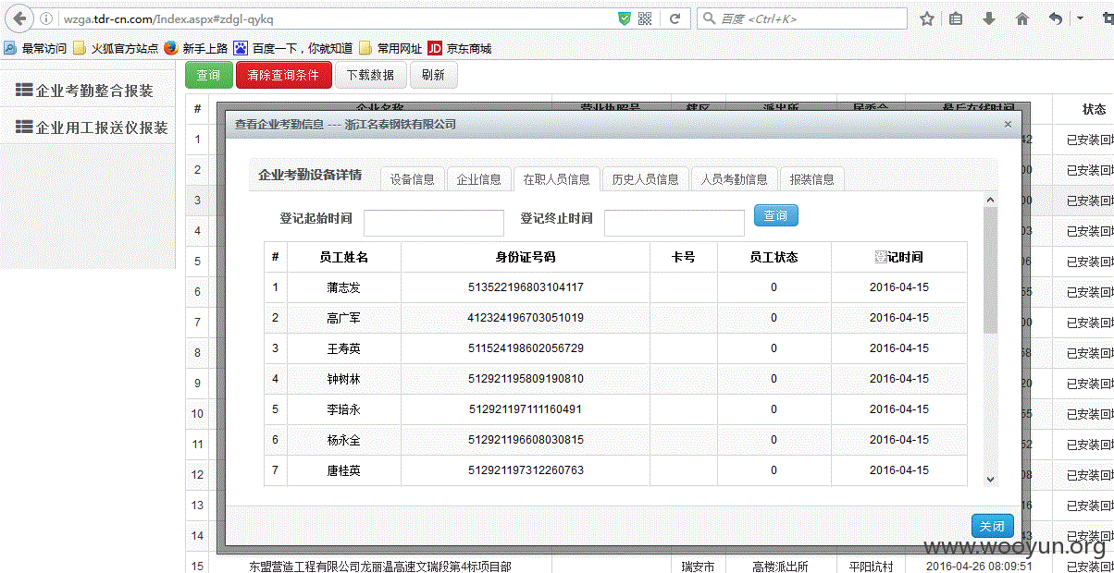1114x573 pixels.
Task: Select the 在职人员信息 tab
Action: (557, 179)
